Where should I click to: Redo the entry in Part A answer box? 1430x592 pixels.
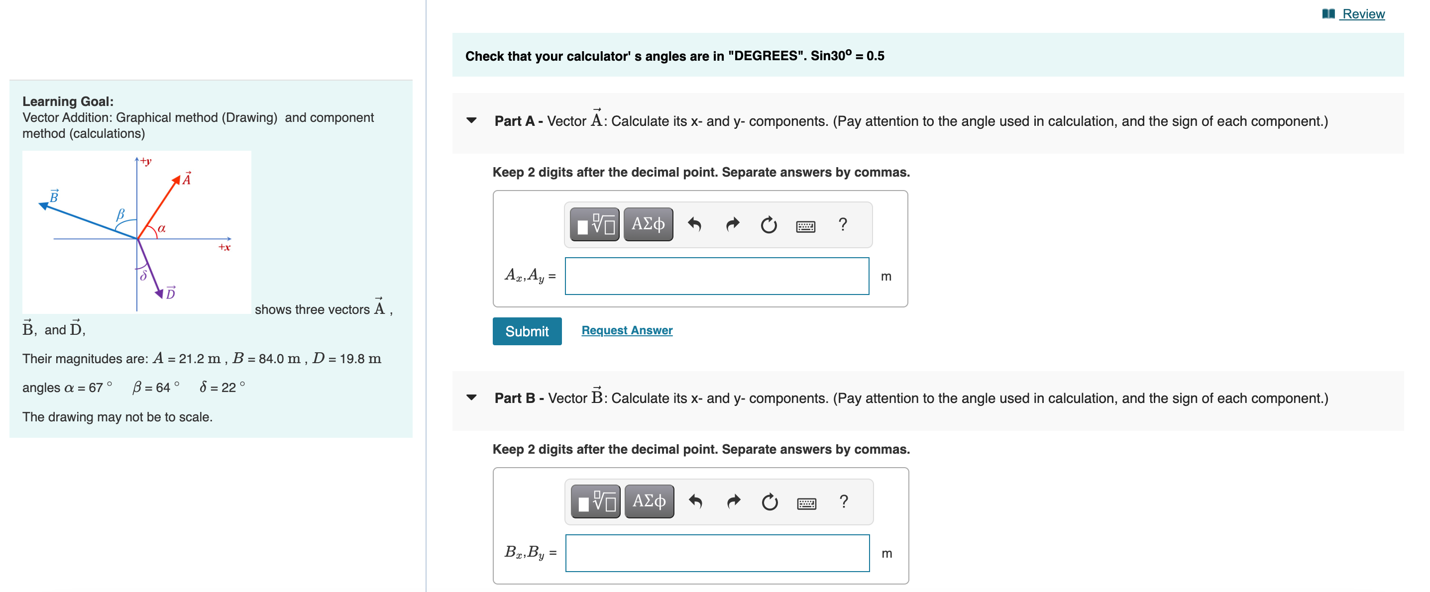click(x=732, y=224)
